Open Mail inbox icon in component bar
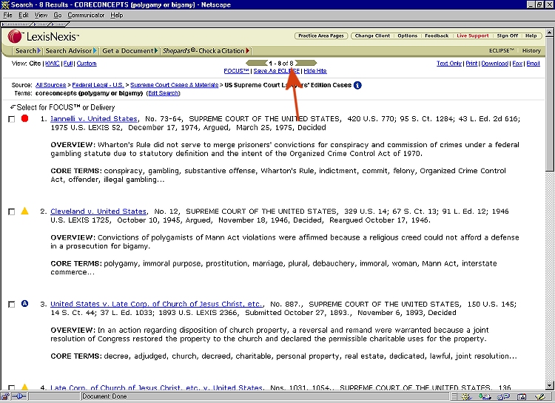Image resolution: width=555 pixels, height=403 pixels. (x=484, y=397)
